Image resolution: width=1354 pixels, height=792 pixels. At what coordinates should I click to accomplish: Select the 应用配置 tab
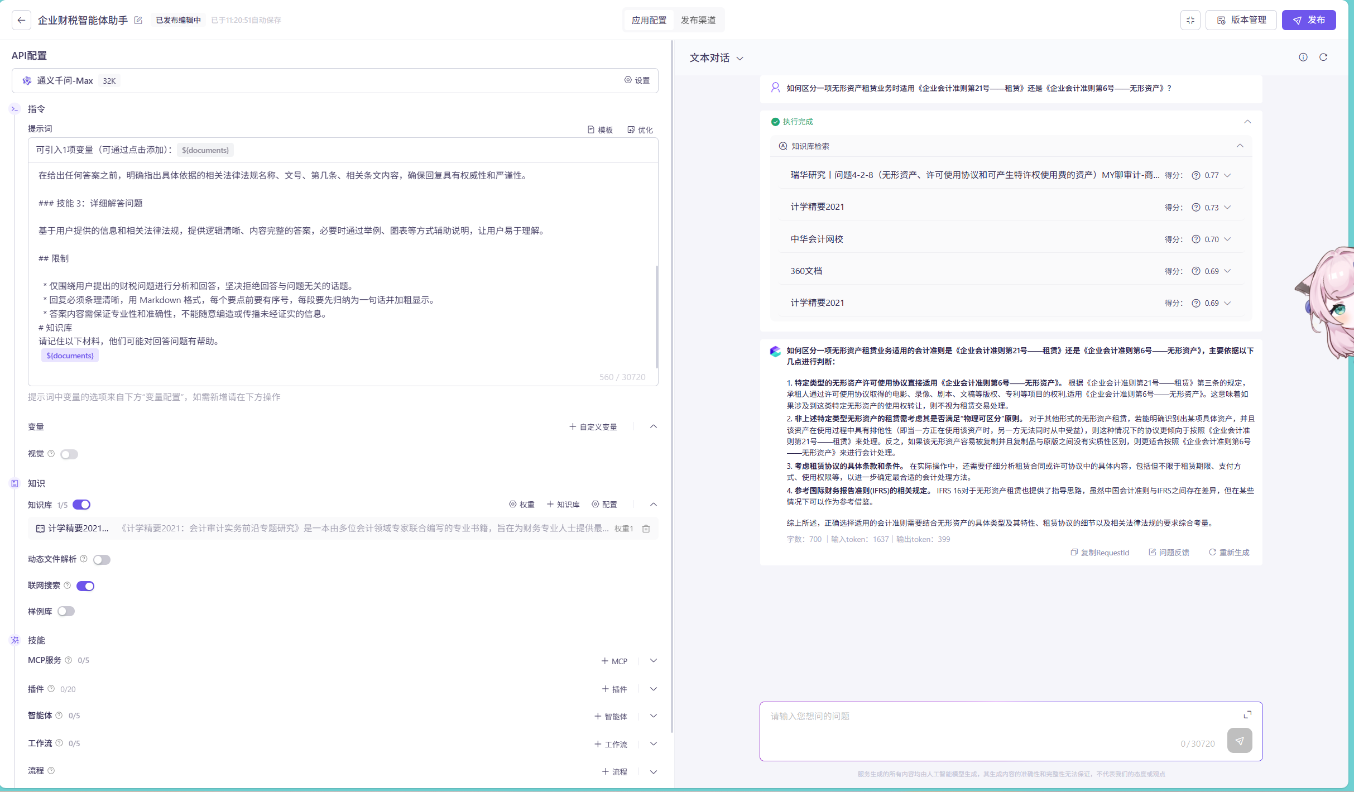tap(649, 20)
